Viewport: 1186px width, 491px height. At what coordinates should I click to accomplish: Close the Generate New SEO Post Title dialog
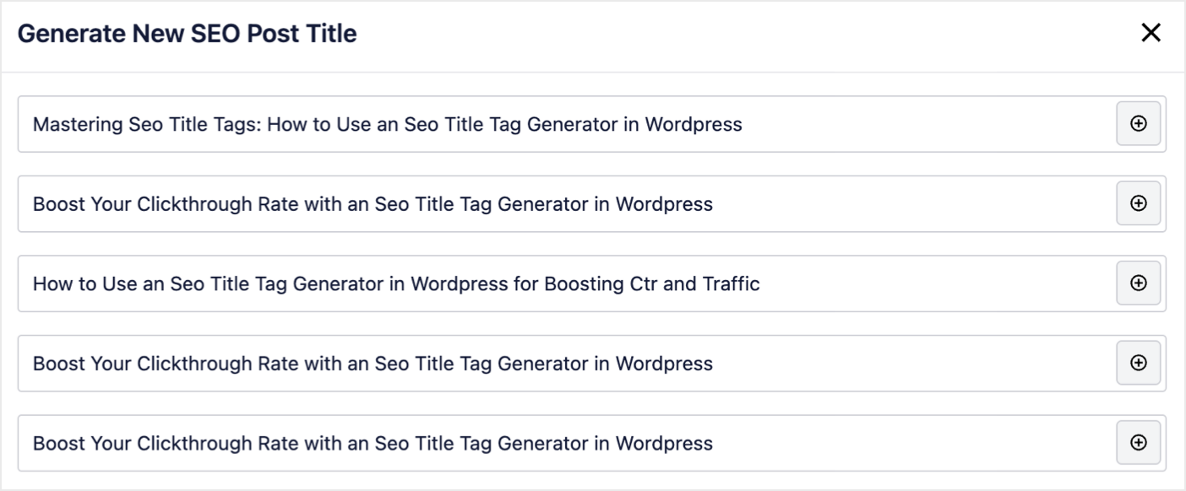click(x=1151, y=33)
